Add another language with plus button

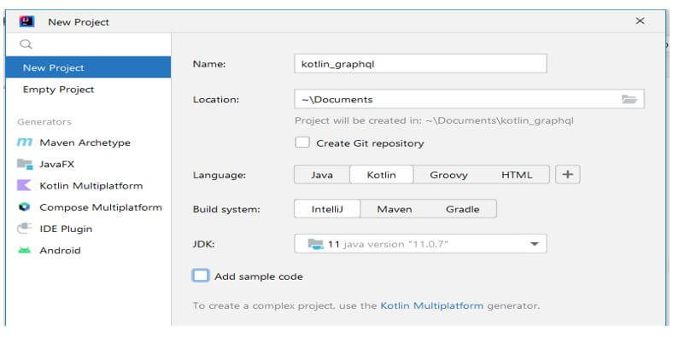(x=567, y=175)
